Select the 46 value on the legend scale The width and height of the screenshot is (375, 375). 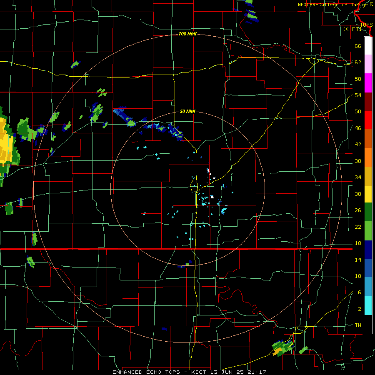[x=358, y=128]
